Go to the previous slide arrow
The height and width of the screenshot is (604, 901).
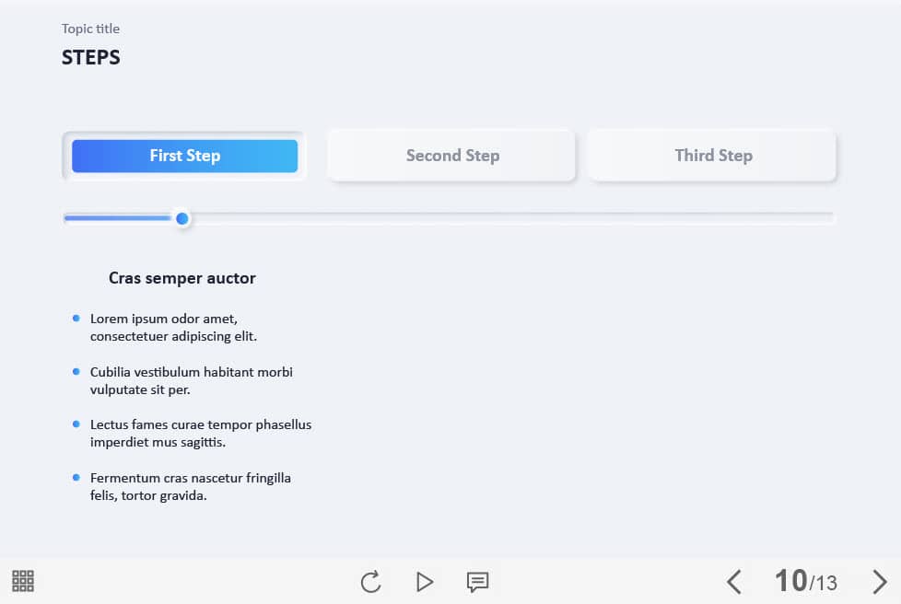(733, 582)
